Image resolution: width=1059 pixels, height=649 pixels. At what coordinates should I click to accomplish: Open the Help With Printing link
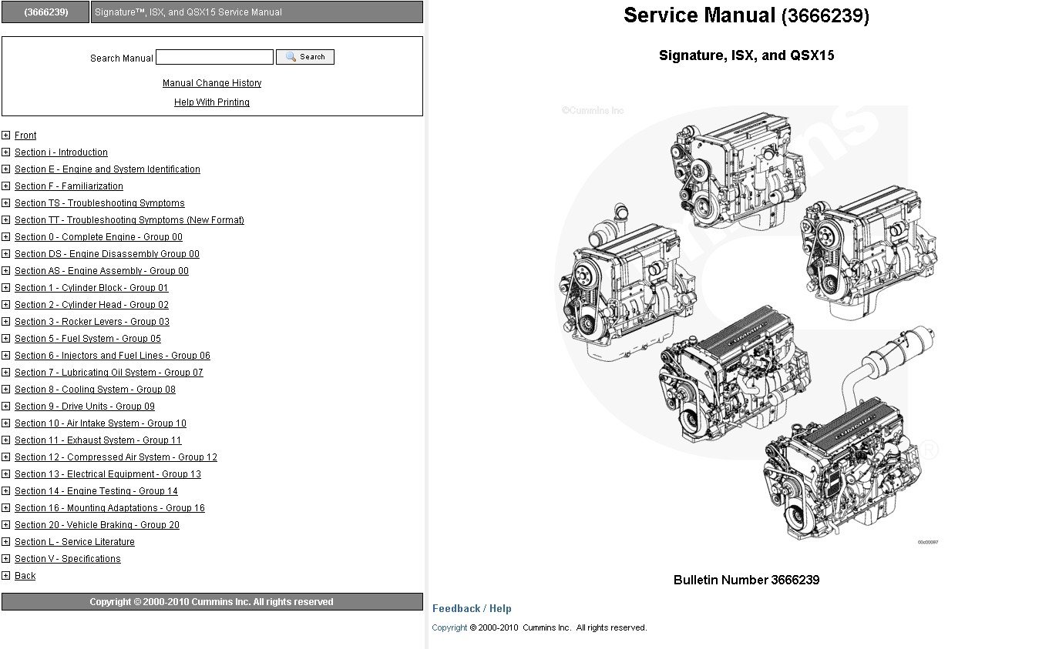pos(212,102)
